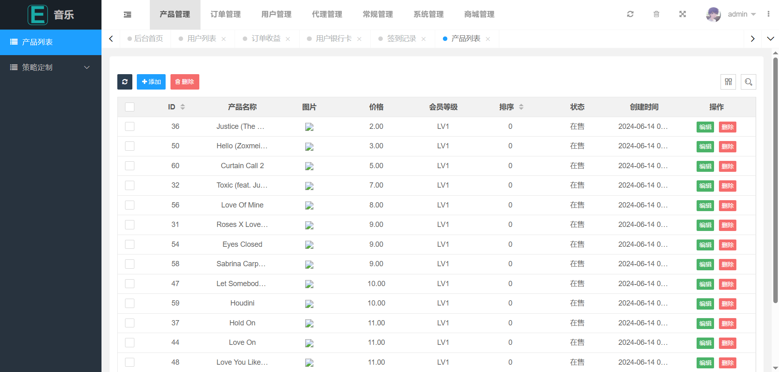
Task: Click the refresh icon in top header
Action: [630, 14]
